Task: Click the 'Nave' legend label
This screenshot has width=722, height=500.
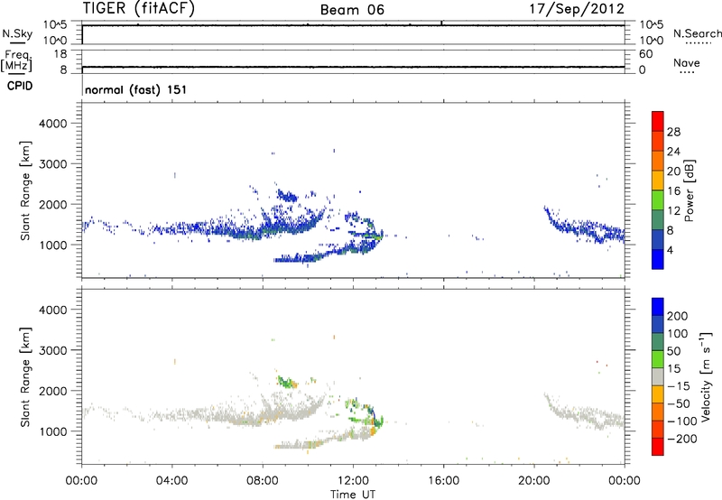Action: 687,62
